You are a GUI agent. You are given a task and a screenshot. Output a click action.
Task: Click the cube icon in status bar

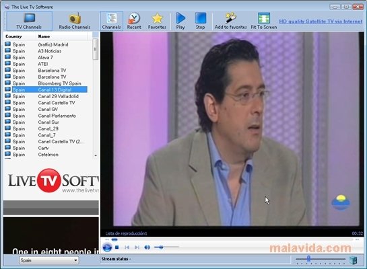(x=354, y=260)
